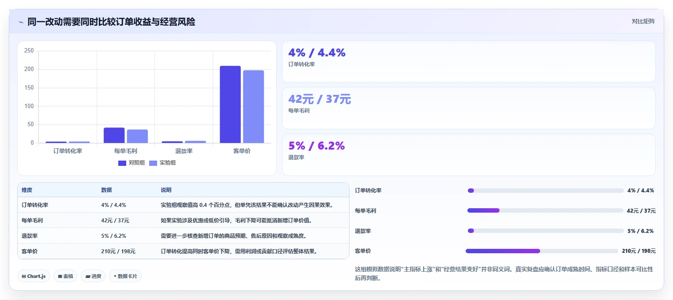The height and width of the screenshot is (300, 673).
Task: Click the 维度 column header
Action: (27, 190)
